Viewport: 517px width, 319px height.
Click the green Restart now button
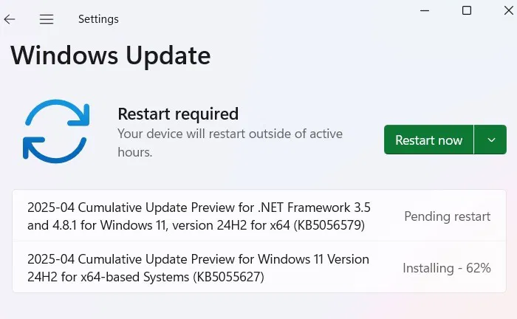tap(428, 140)
